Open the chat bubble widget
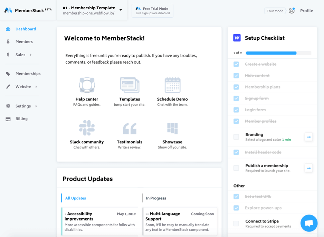The height and width of the screenshot is (237, 324). 309,223
